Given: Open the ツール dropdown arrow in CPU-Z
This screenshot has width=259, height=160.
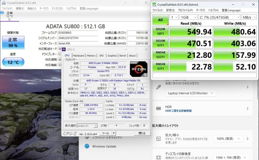Looking at the screenshot, I should [114, 133].
